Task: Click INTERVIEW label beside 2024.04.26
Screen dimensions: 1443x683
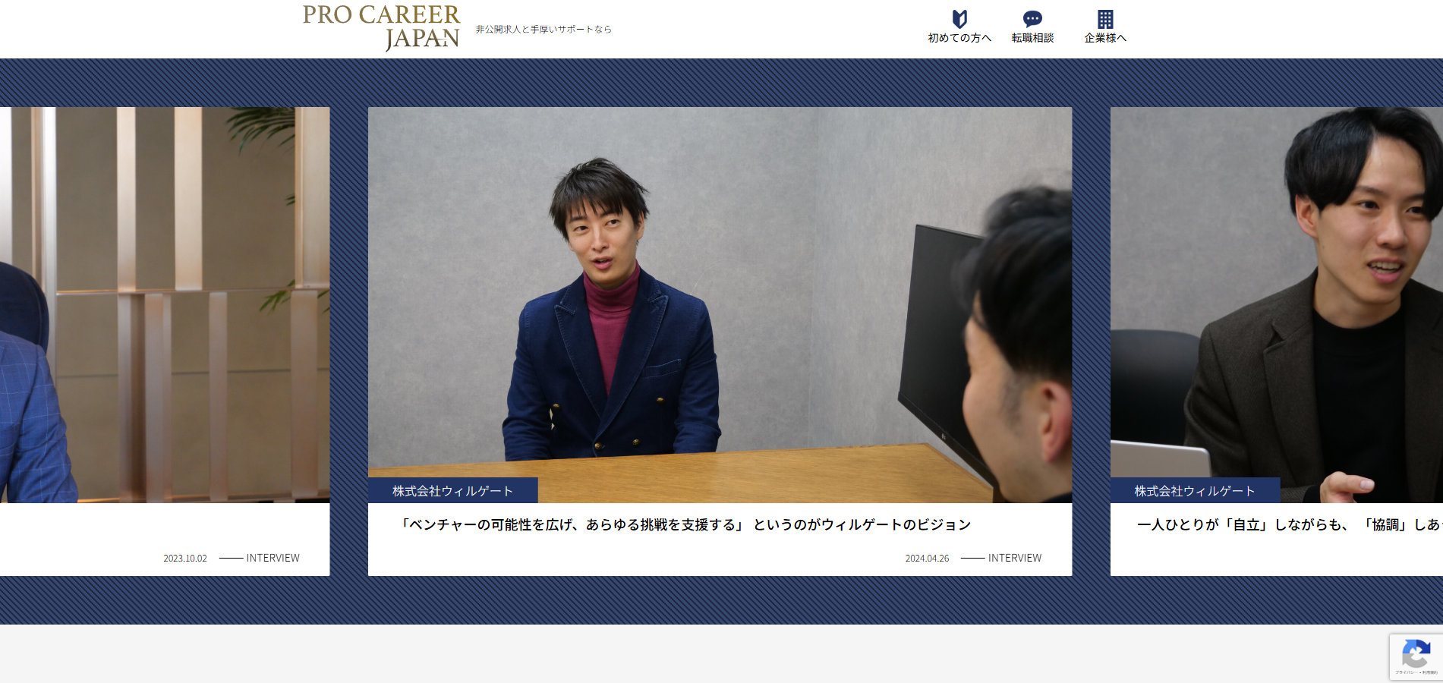Action: [1014, 558]
